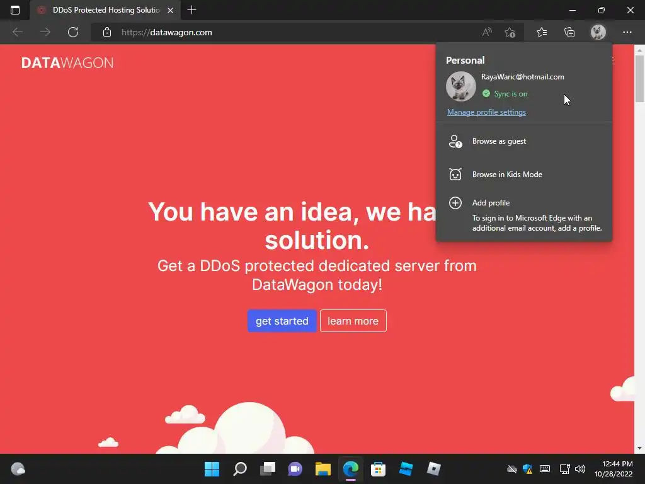Viewport: 645px width, 484px height.
Task: Click the learn more button
Action: 353,321
